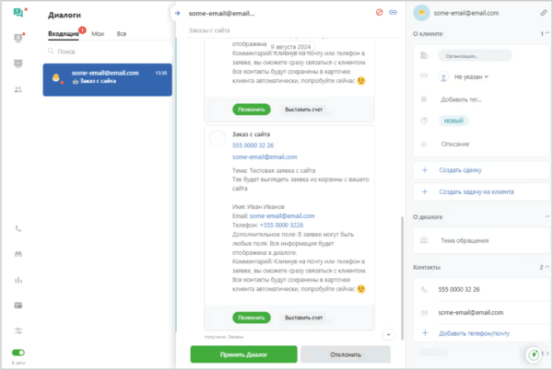Click Создать сделку link
553x370 pixels.
point(460,170)
